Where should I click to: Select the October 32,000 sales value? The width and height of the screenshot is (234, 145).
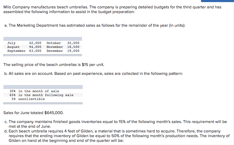(x=73, y=43)
